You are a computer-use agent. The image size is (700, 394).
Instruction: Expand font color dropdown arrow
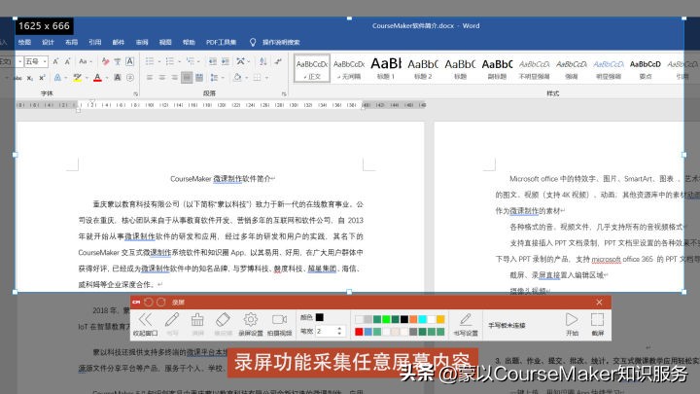[x=107, y=78]
